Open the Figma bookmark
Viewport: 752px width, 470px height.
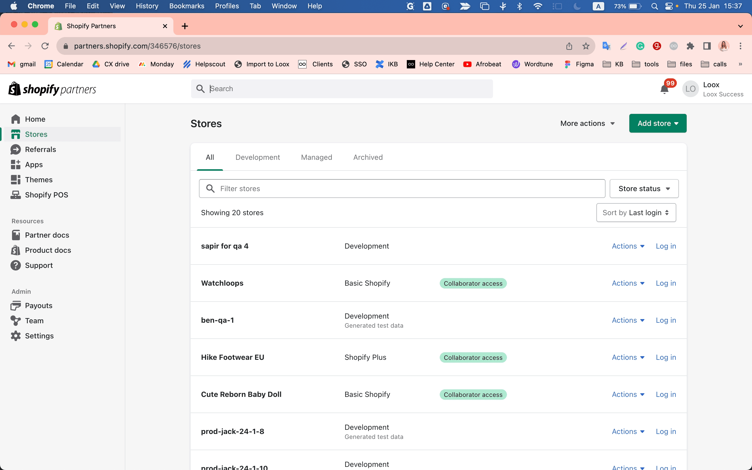coord(579,64)
